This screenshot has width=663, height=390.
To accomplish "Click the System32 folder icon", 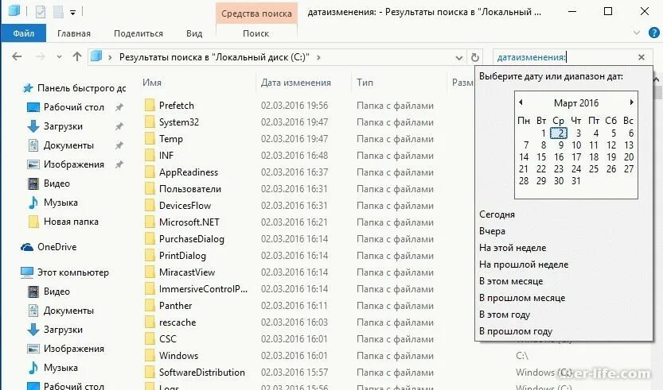I will click(150, 122).
